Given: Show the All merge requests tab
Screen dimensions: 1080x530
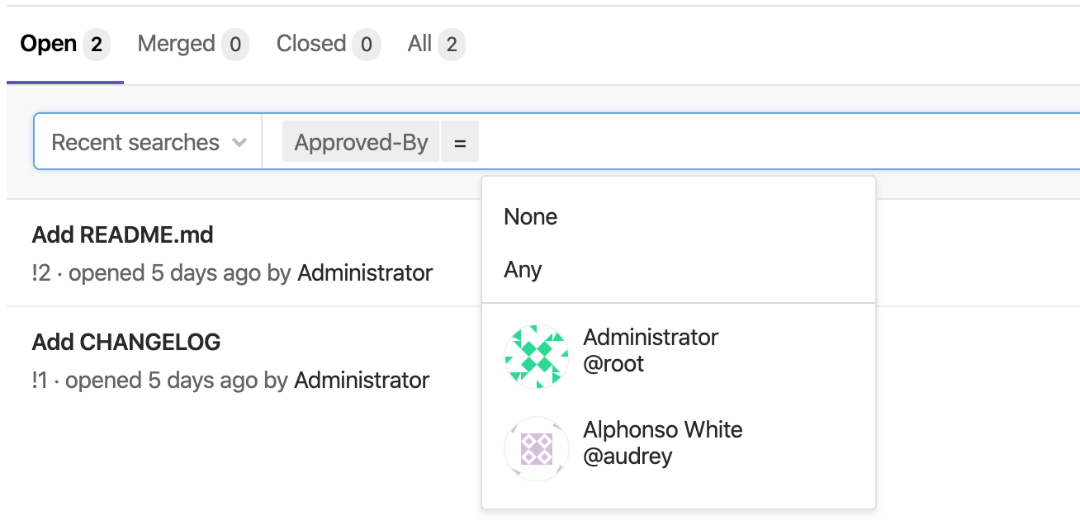Looking at the screenshot, I should point(420,44).
